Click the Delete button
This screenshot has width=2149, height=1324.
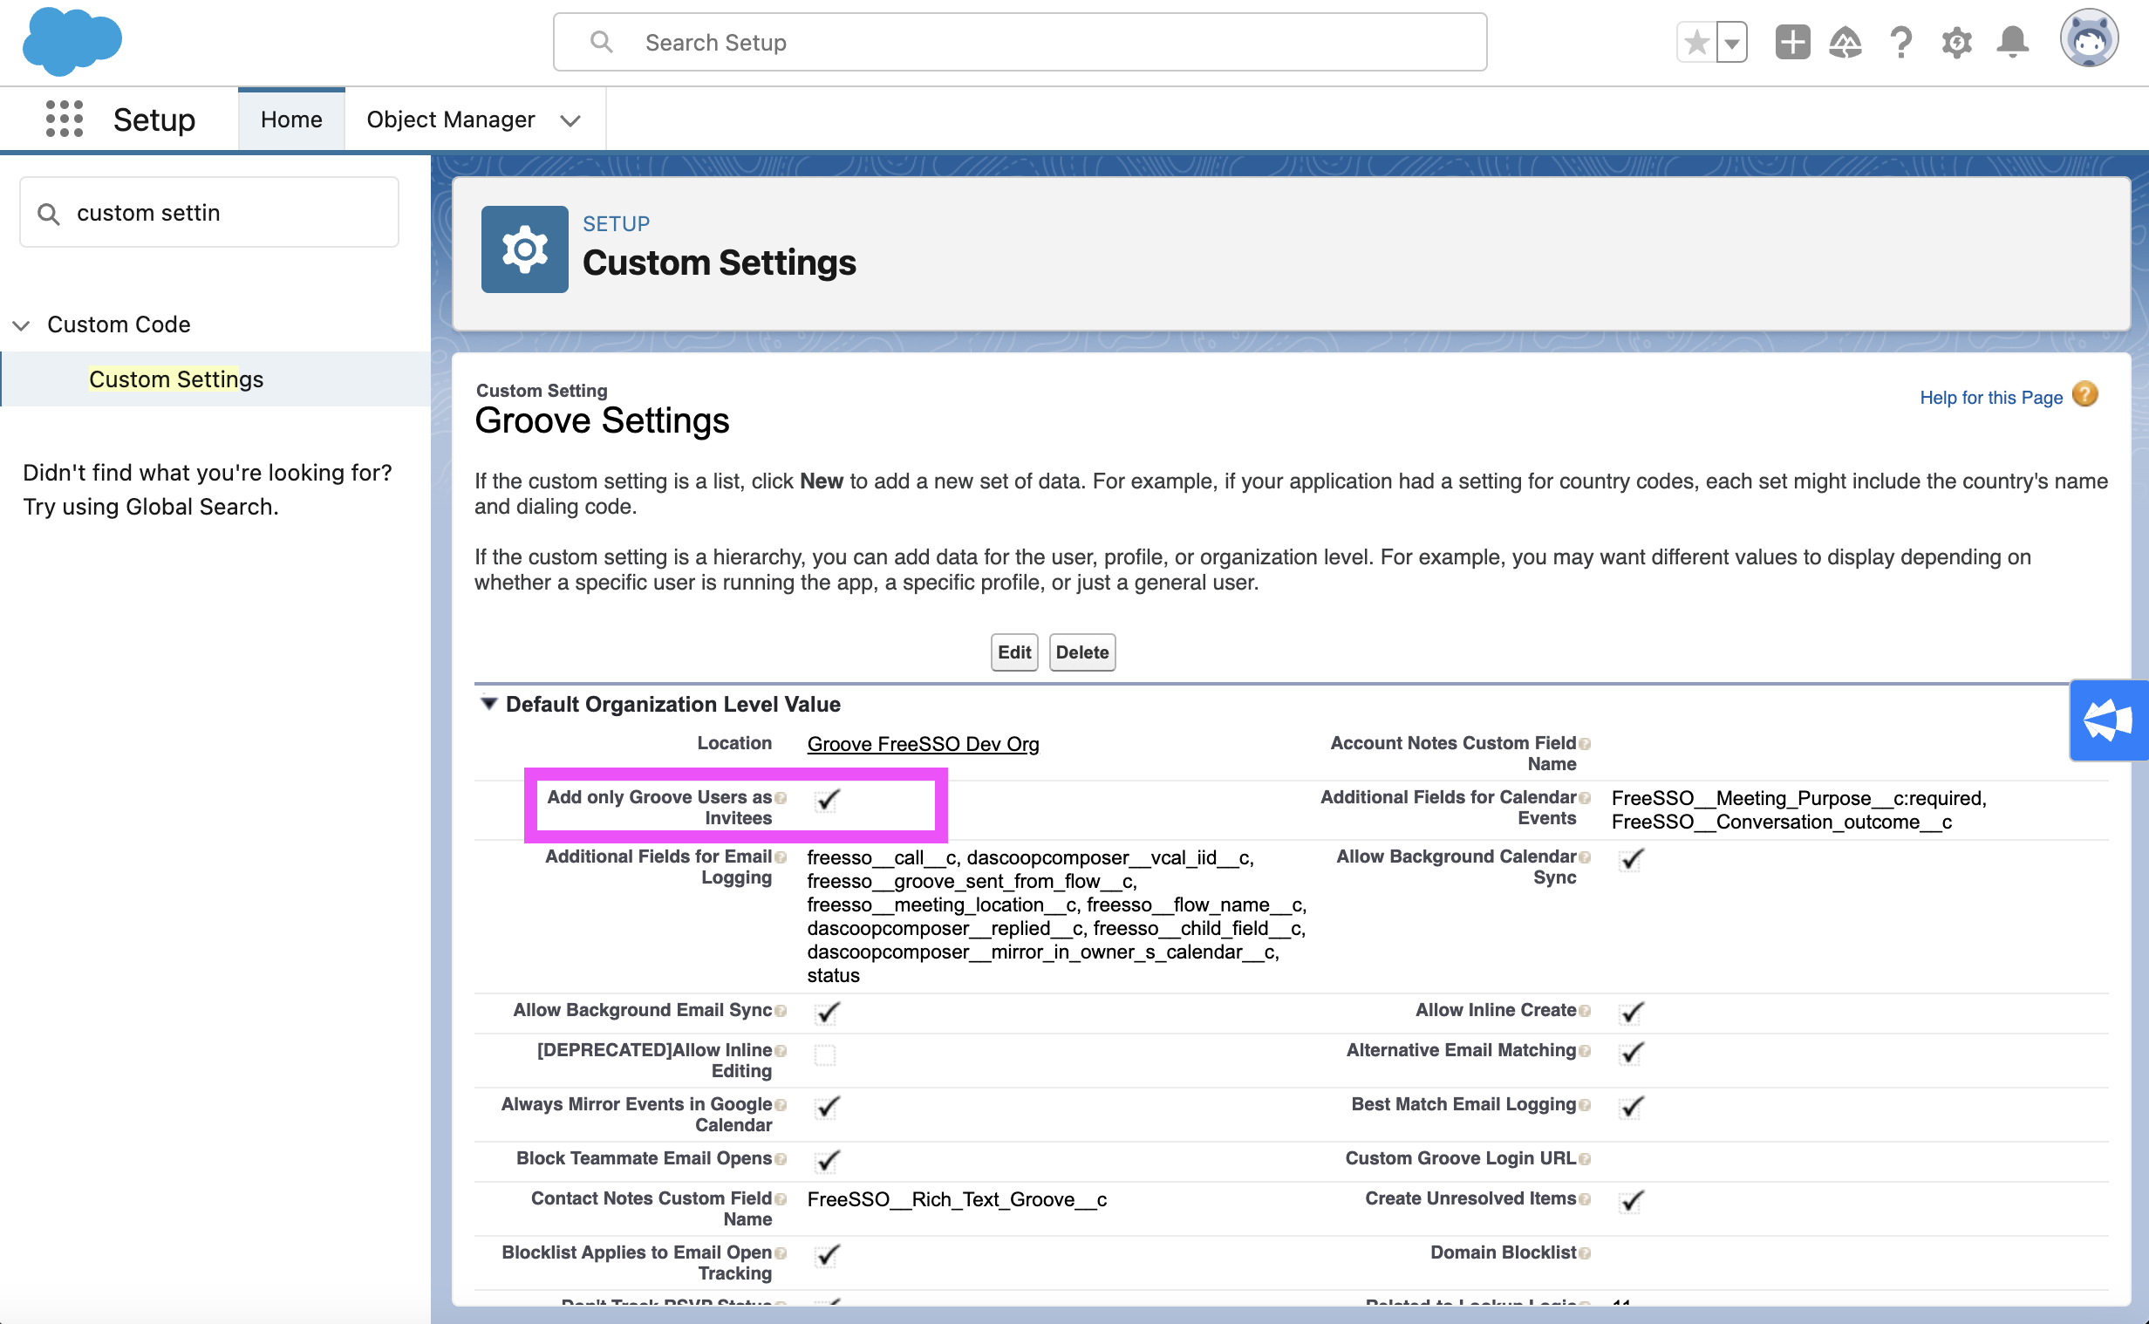(x=1082, y=652)
